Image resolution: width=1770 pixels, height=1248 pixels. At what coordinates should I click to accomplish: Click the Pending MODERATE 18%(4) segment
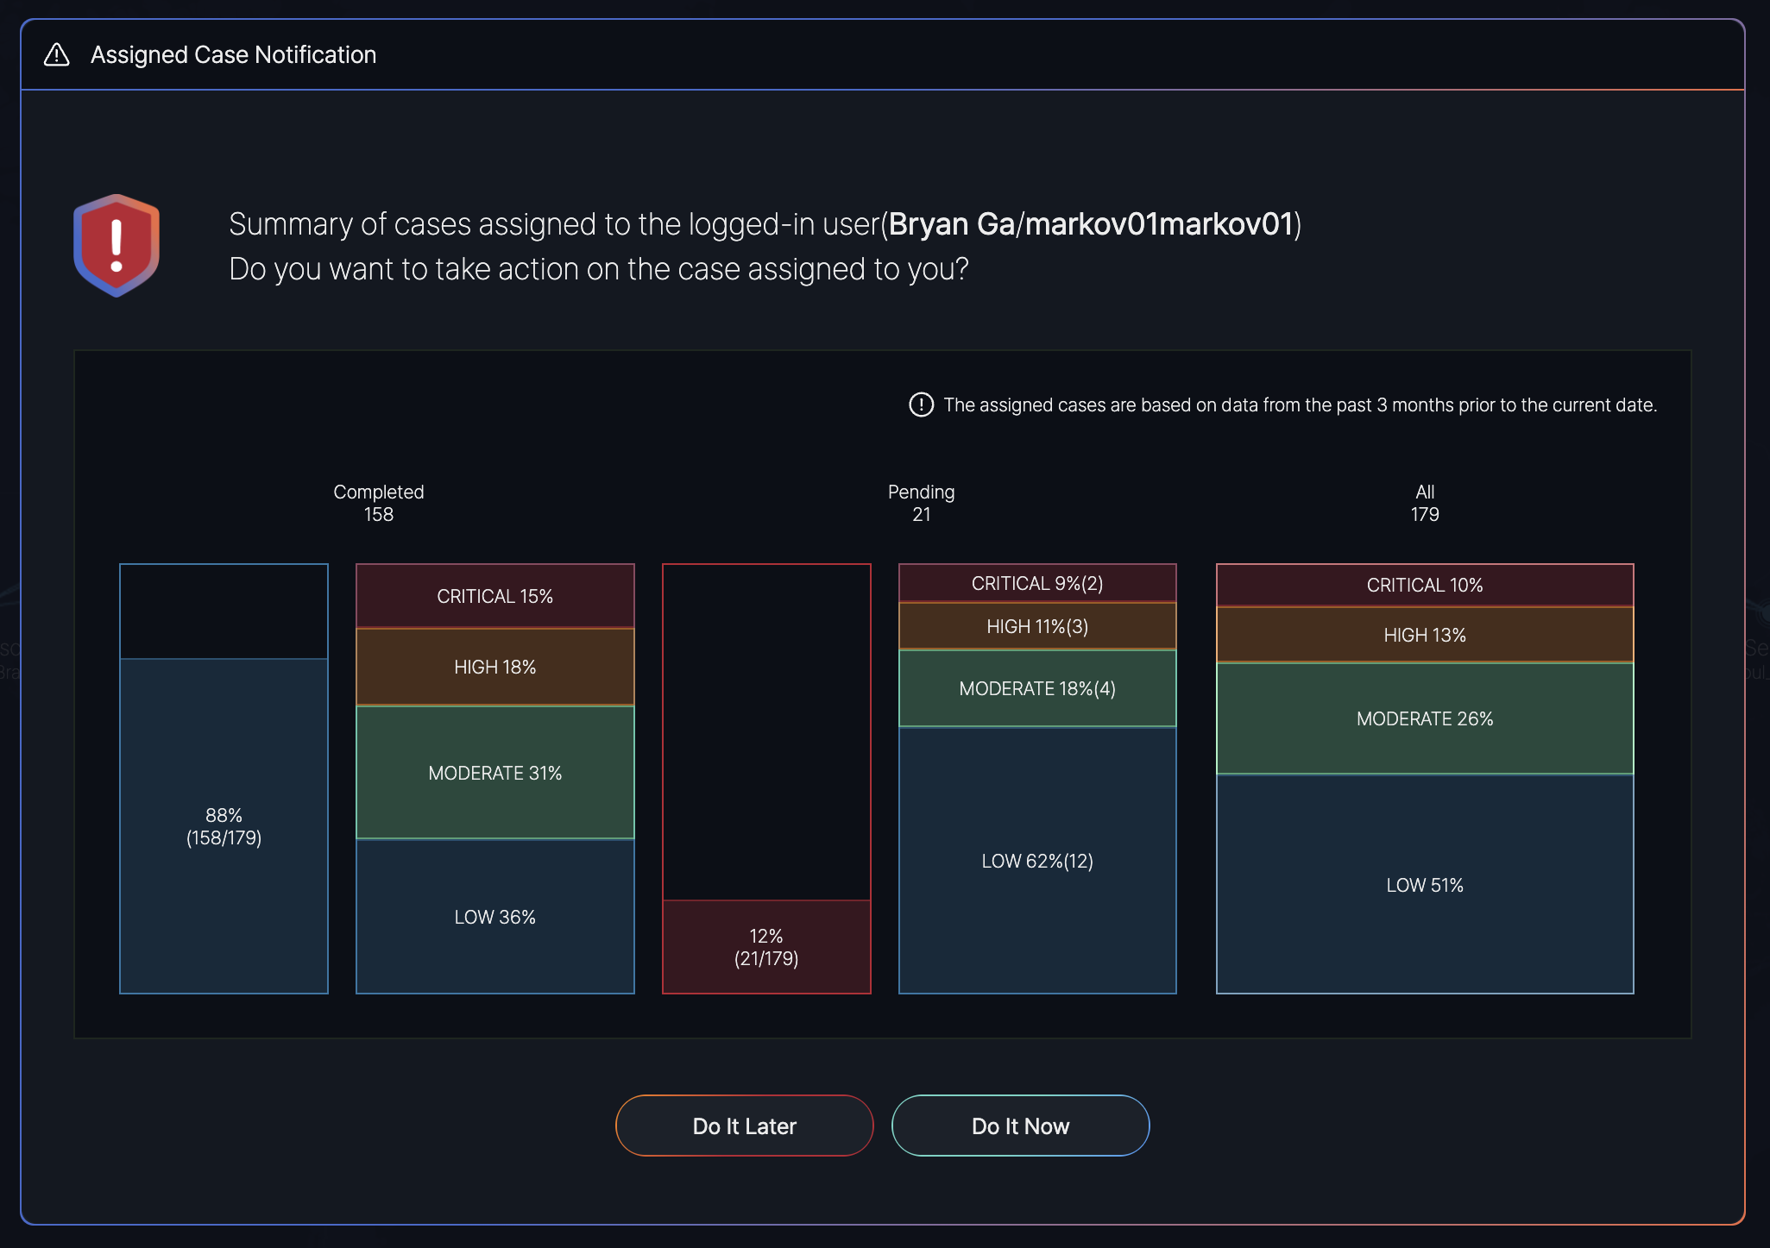(1036, 688)
